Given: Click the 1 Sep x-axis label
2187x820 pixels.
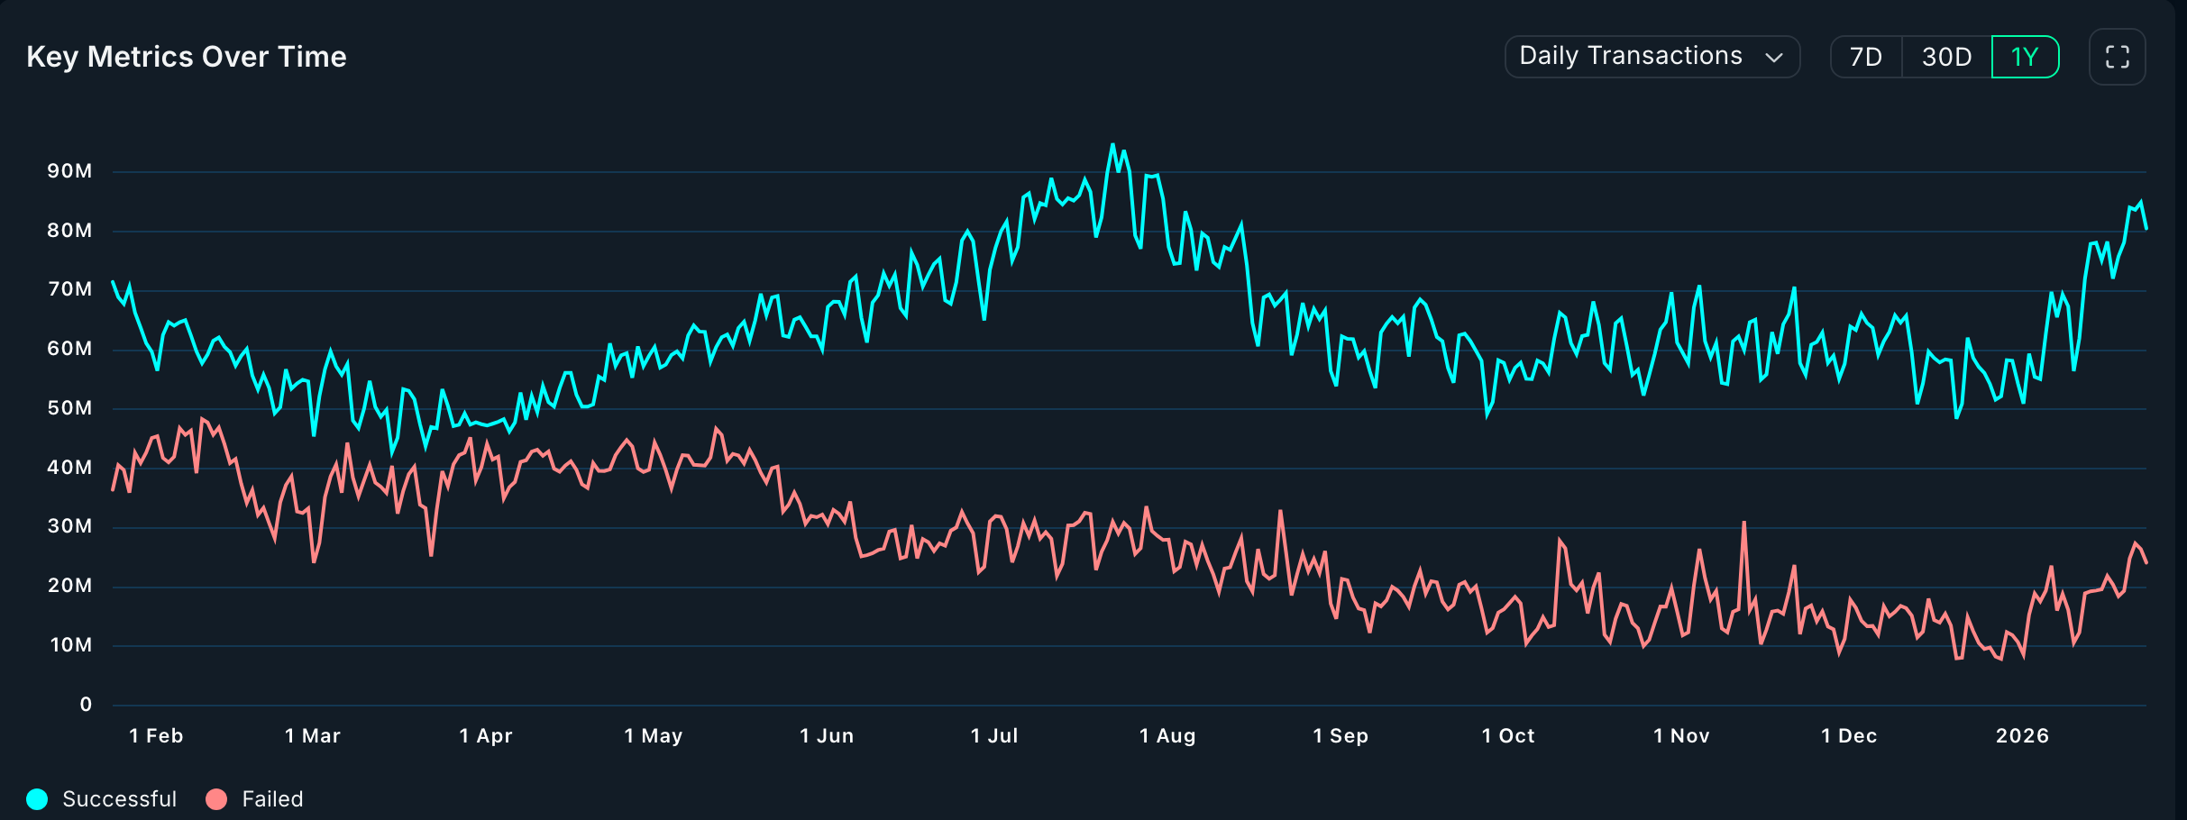Looking at the screenshot, I should (x=1341, y=736).
